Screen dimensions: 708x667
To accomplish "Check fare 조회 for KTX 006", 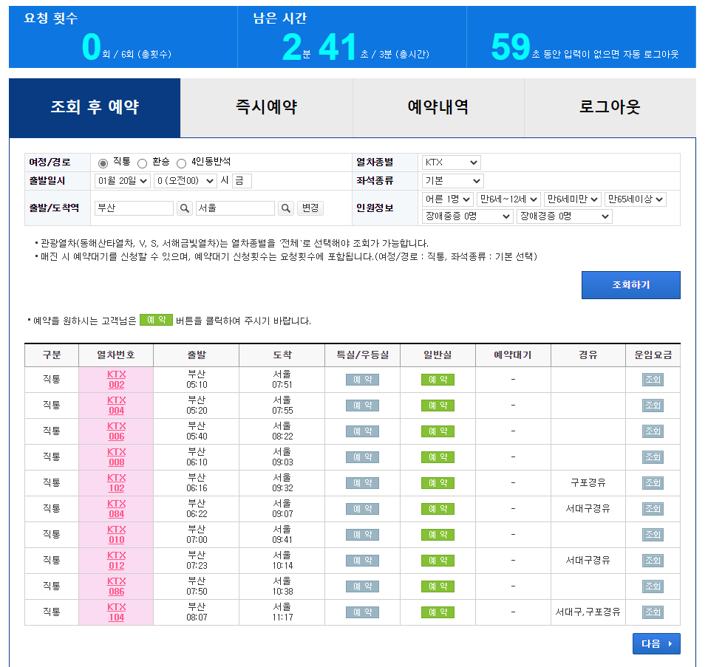I will tap(653, 431).
